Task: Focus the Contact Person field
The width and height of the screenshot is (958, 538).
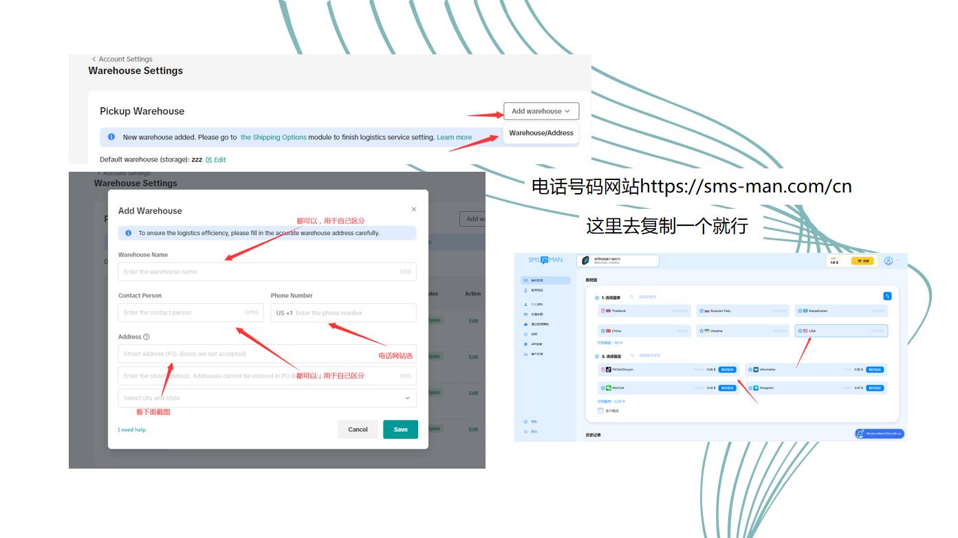Action: click(190, 313)
